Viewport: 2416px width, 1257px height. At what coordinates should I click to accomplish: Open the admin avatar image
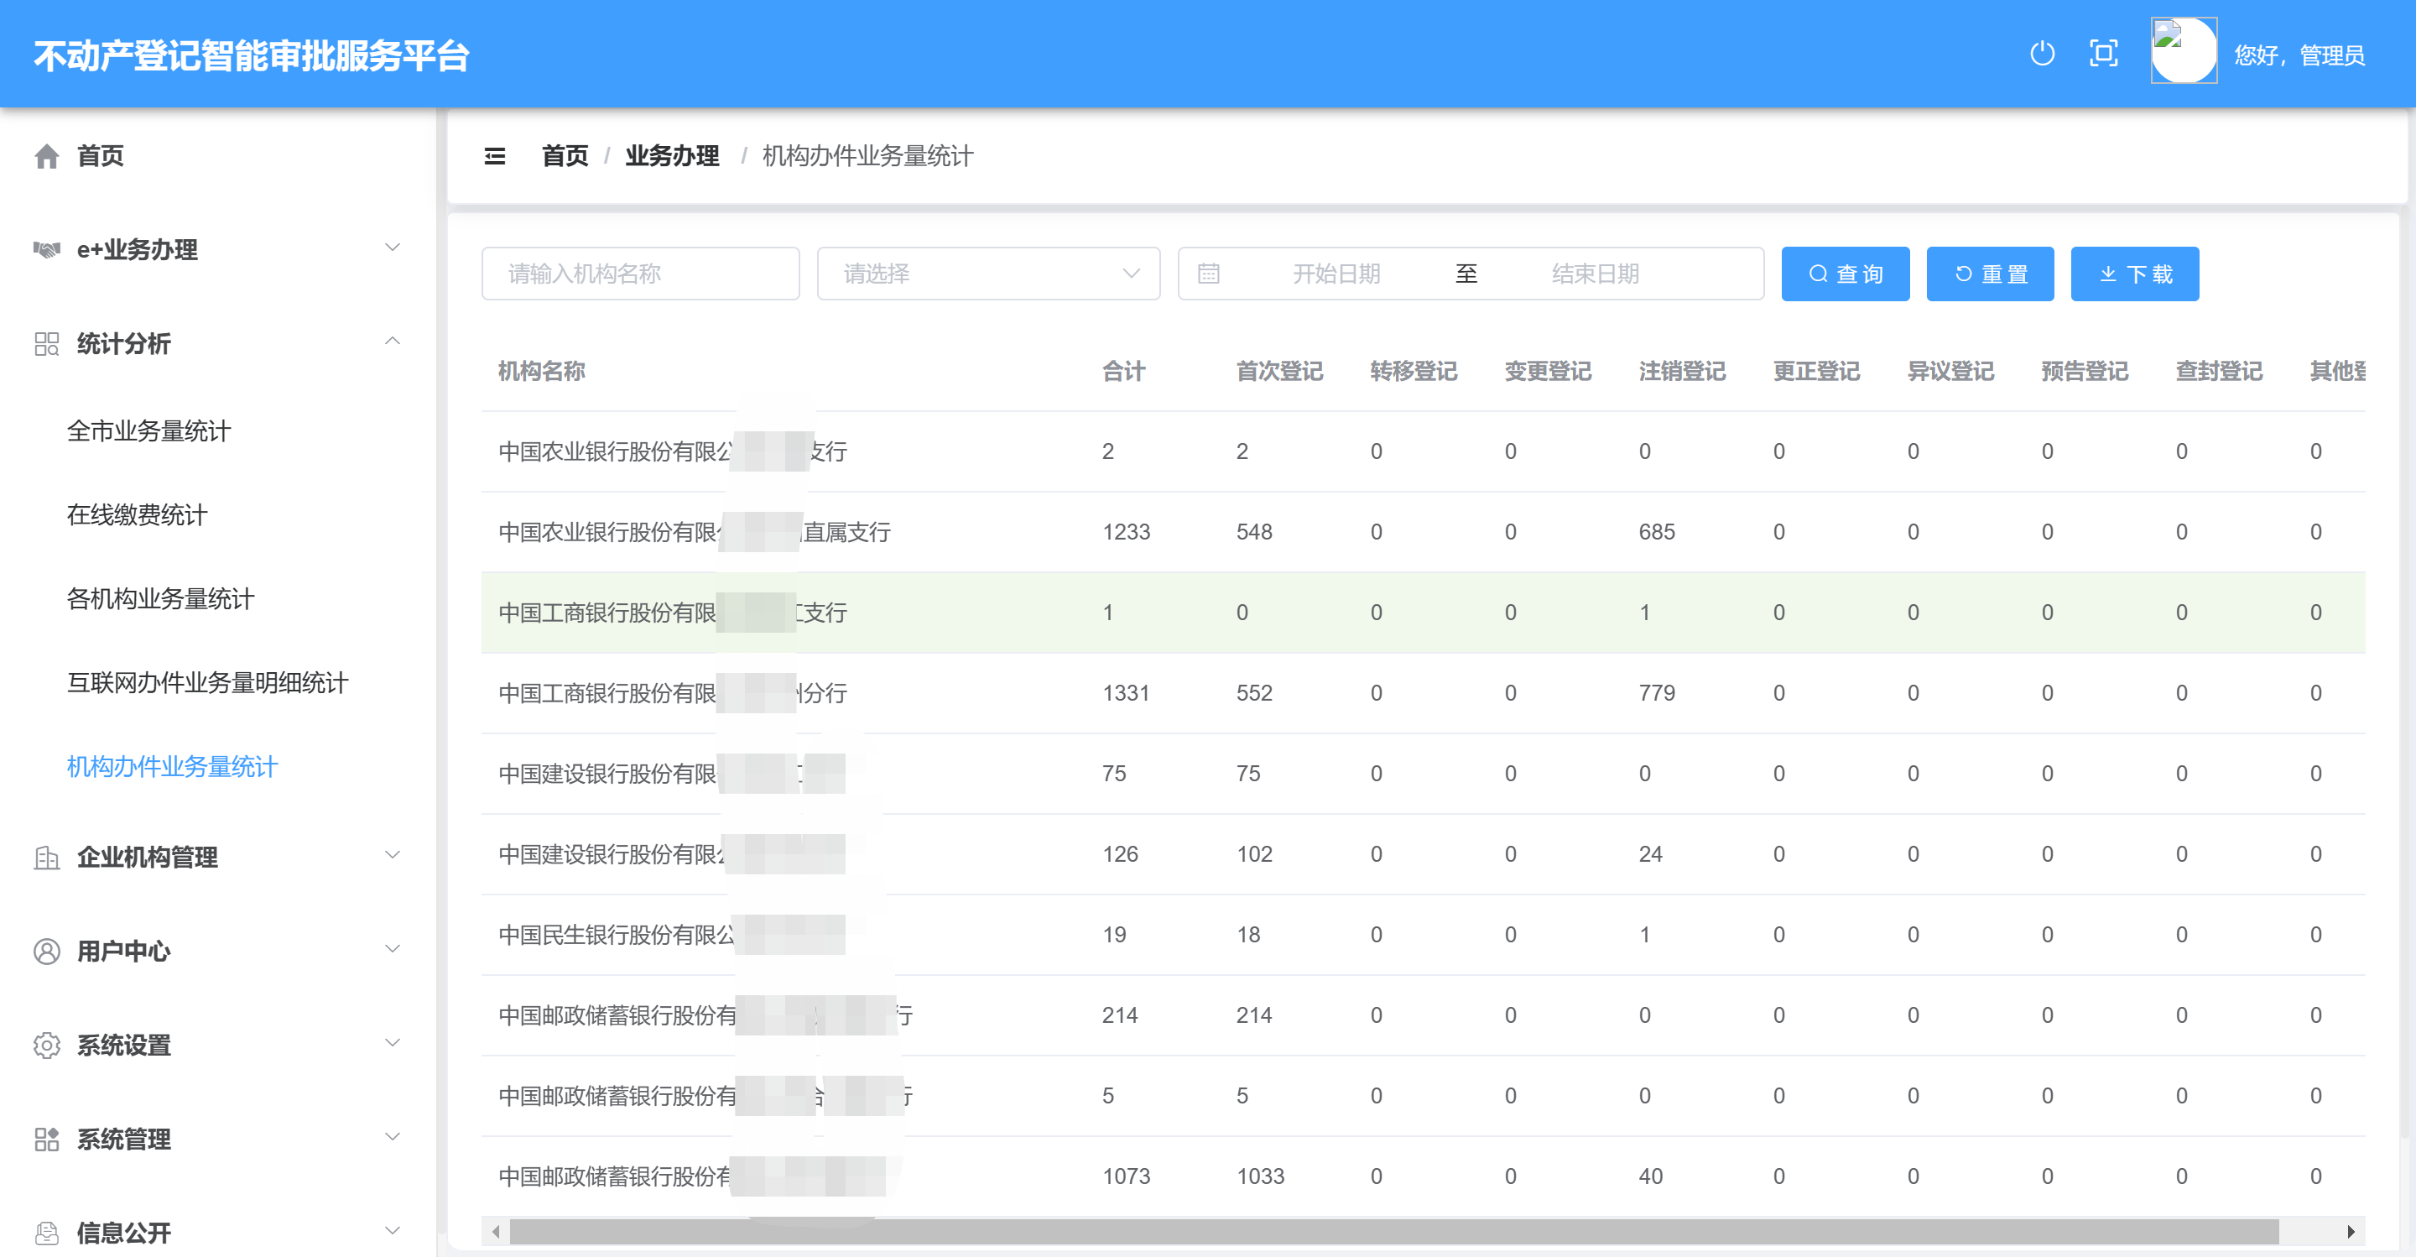[x=2184, y=50]
